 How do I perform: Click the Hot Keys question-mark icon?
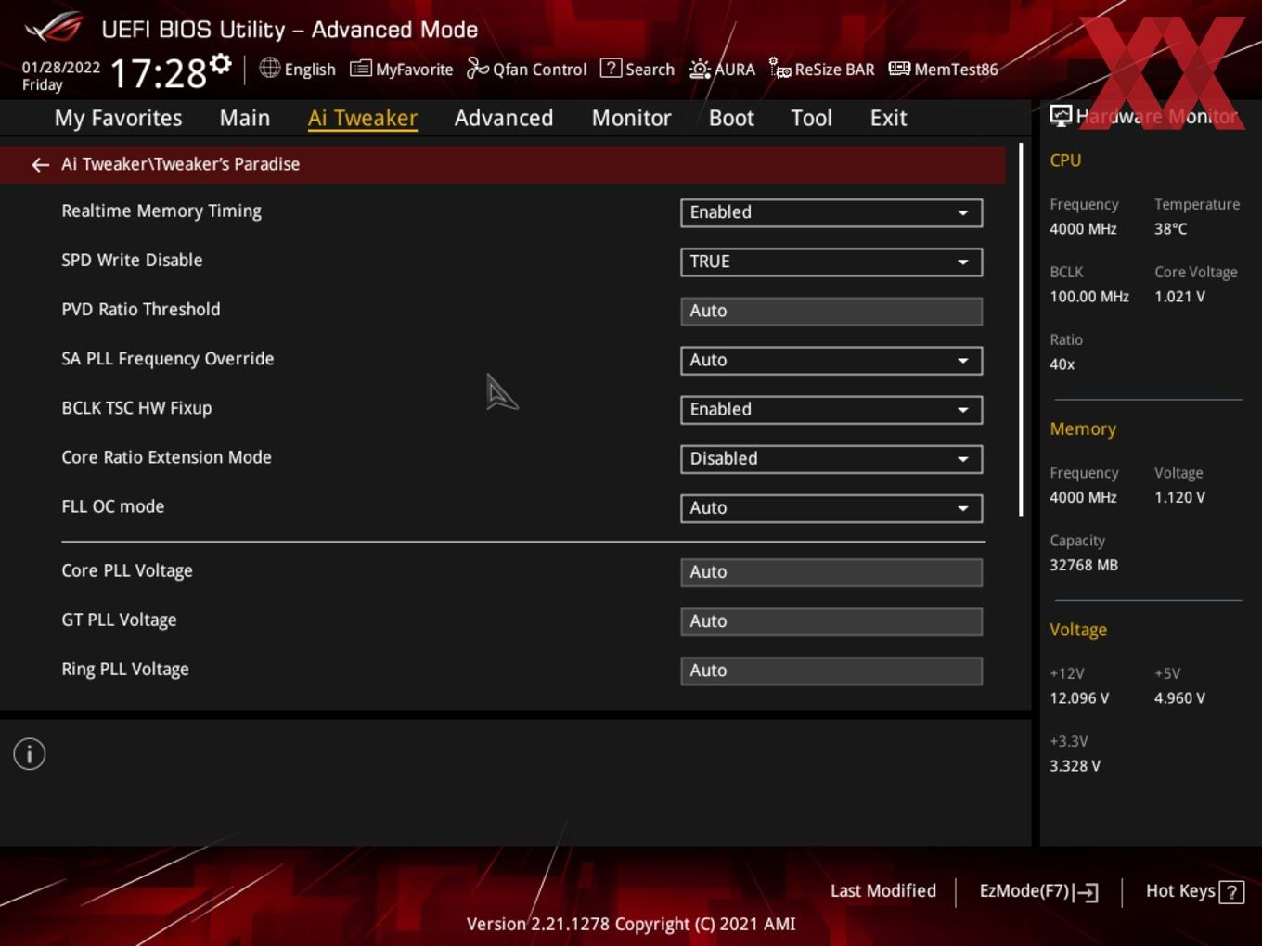tap(1231, 892)
